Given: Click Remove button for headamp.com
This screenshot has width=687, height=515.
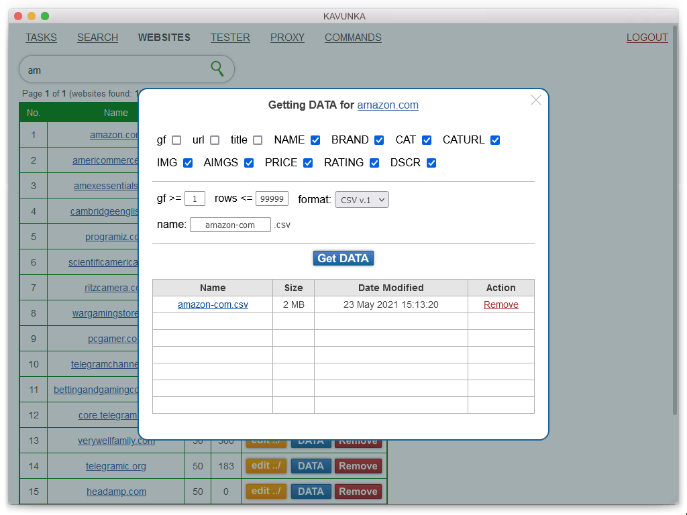Looking at the screenshot, I should pos(358,492).
